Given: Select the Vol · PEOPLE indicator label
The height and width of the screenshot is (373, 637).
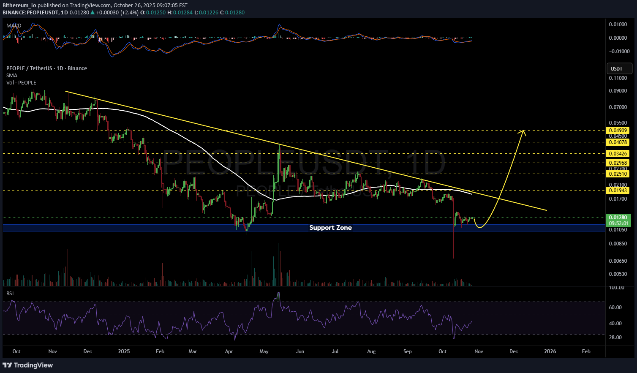Looking at the screenshot, I should tap(21, 83).
